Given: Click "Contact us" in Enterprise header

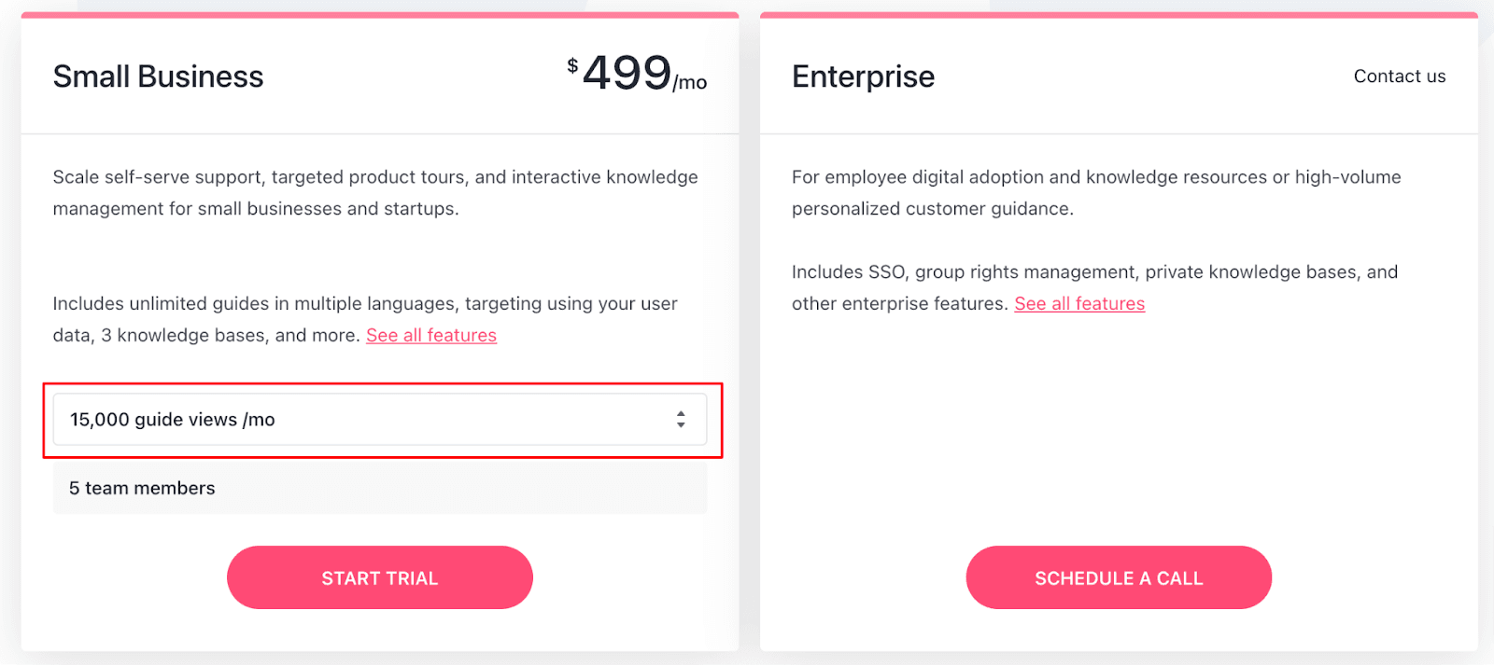Looking at the screenshot, I should click(x=1399, y=76).
